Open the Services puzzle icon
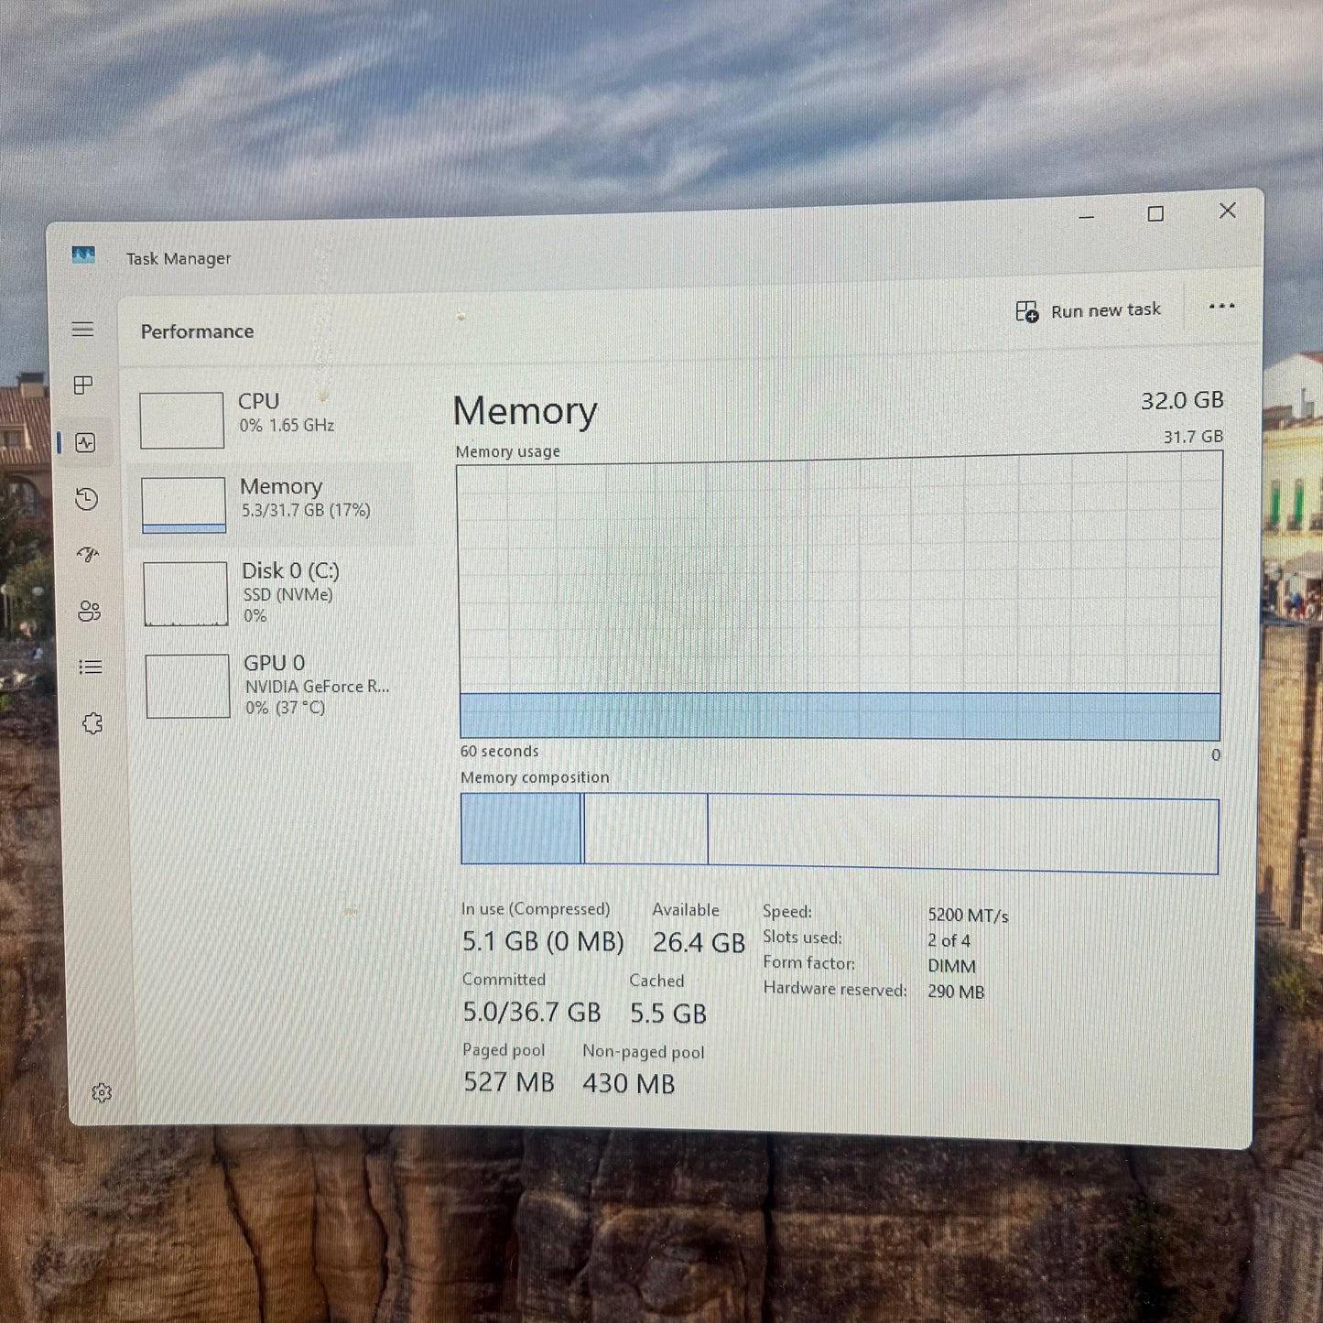Viewport: 1323px width, 1323px height. click(92, 723)
